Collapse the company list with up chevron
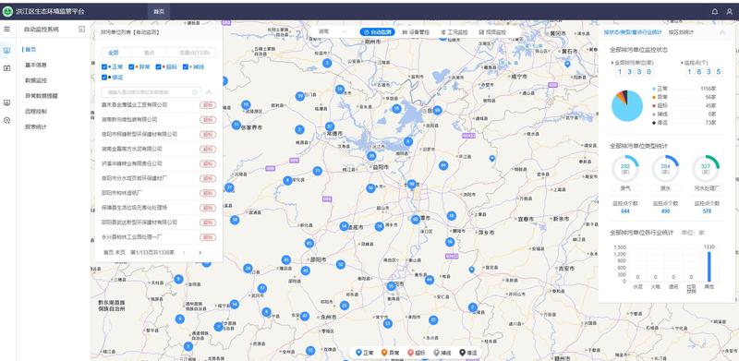The height and width of the screenshot is (361, 739). pyautogui.click(x=209, y=92)
